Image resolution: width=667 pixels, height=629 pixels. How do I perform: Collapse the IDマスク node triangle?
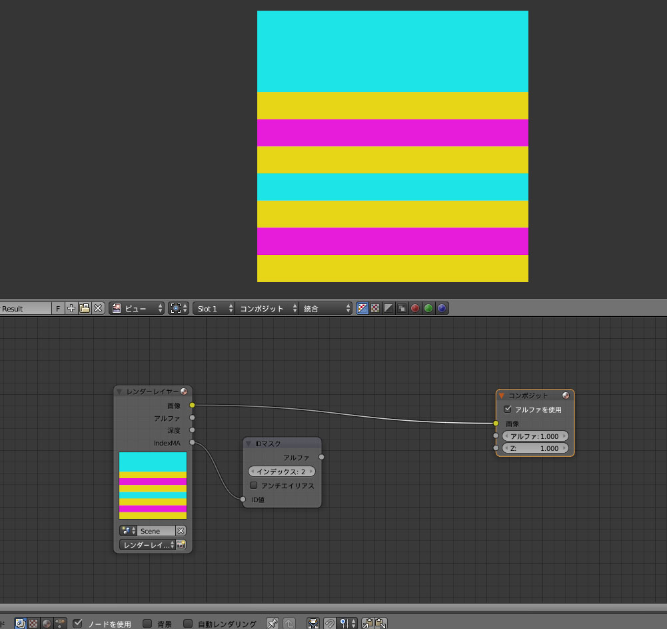(249, 444)
